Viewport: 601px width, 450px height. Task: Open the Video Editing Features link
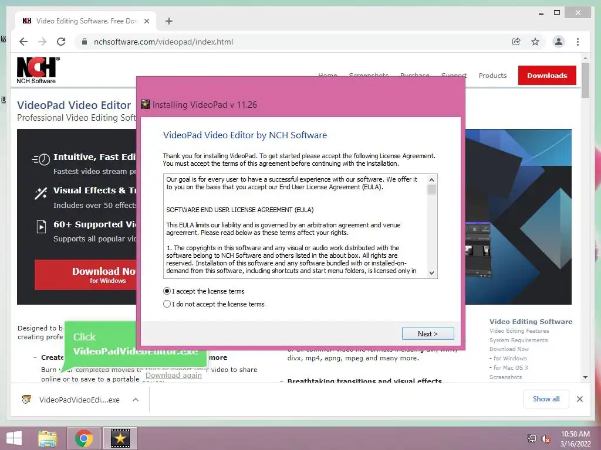519,331
